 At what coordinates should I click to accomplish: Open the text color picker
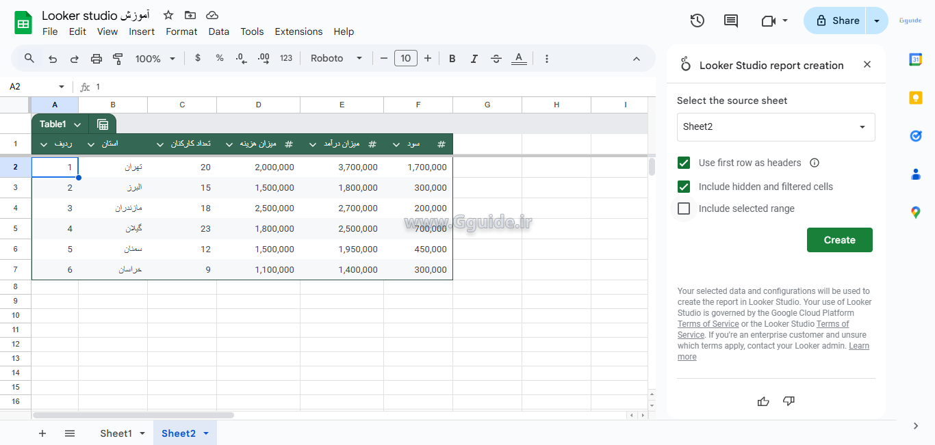tap(519, 59)
